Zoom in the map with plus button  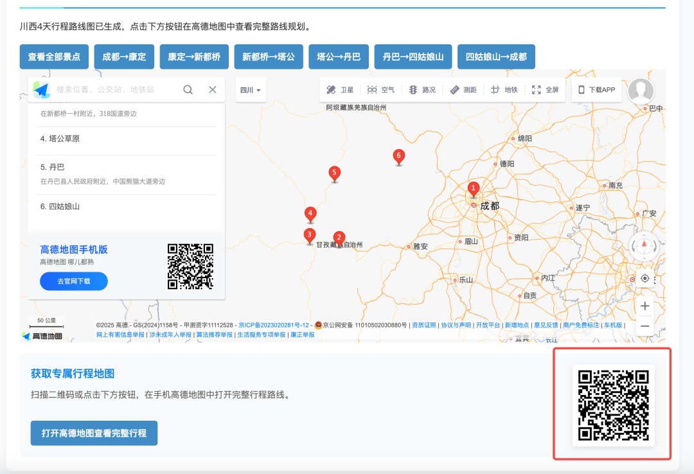pos(645,306)
